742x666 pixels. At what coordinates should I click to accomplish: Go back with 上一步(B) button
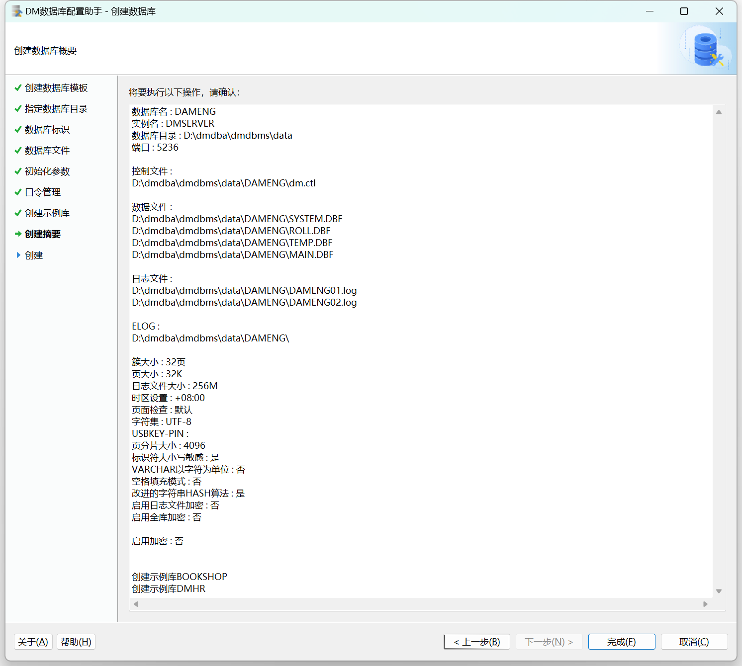[476, 642]
